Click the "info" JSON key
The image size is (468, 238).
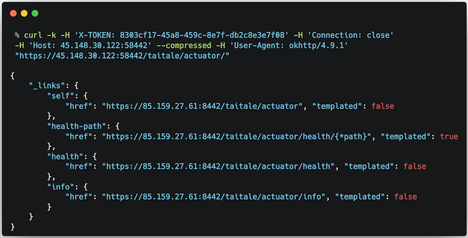[x=61, y=187]
